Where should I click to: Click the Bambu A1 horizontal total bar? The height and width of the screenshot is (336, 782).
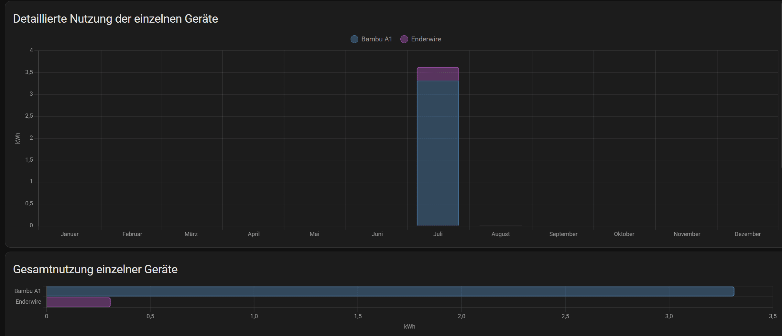pos(390,291)
